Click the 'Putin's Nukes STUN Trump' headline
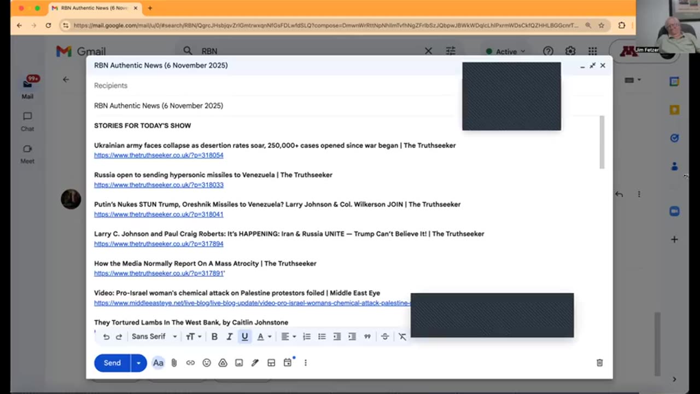The width and height of the screenshot is (700, 394). 277,205
